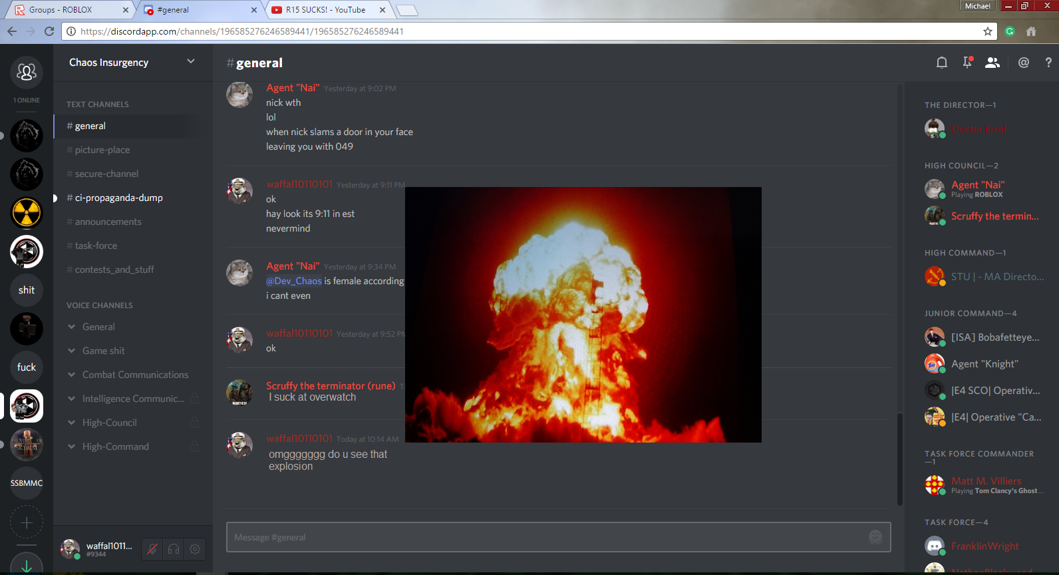Screen dimensions: 1059x575
Task: Open the browser home page
Action: (1031, 31)
